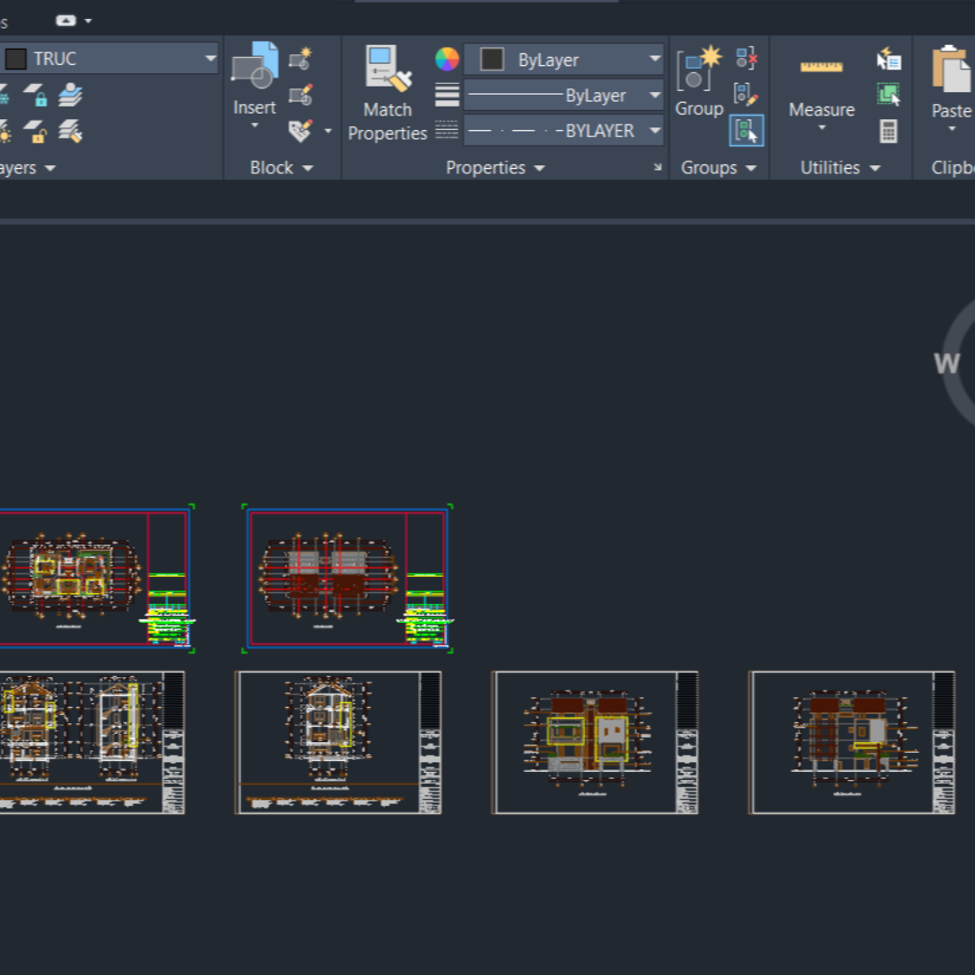Open the ByLayer object color dropdown
975x975 pixels.
click(655, 60)
